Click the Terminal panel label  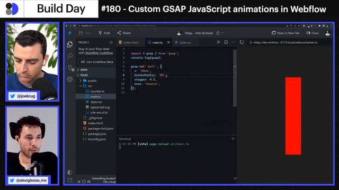tap(125, 139)
